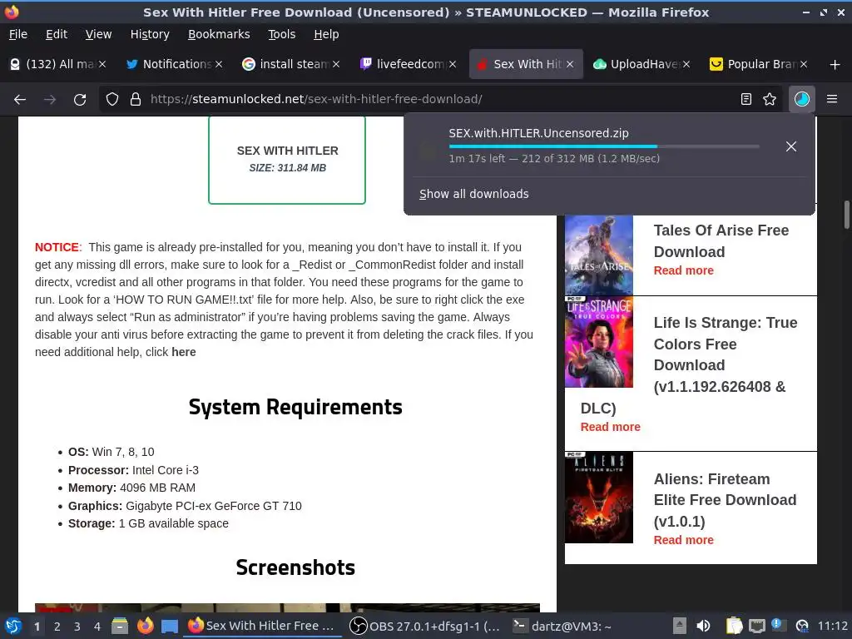This screenshot has height=639, width=852.
Task: Cancel the SEX.with.HITLER.Uncensored.zip download
Action: point(791,146)
